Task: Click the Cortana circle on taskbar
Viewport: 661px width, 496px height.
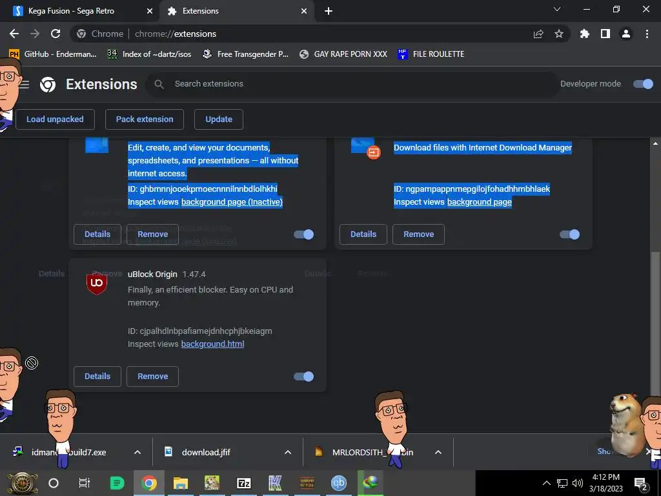Action: click(54, 483)
